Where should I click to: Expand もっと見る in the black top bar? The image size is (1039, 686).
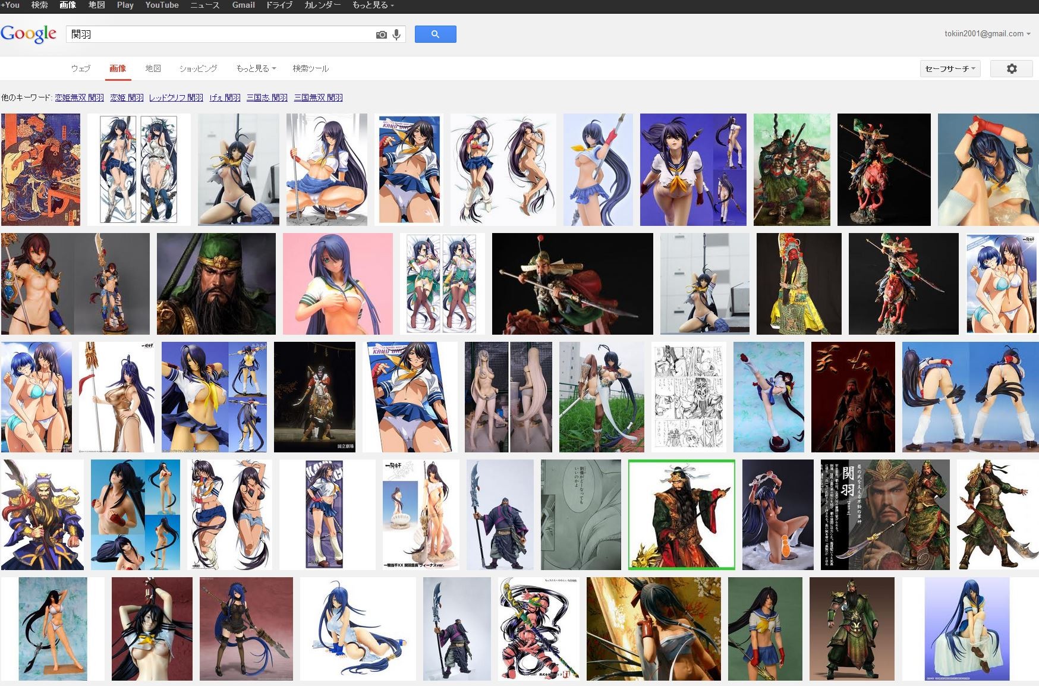(x=373, y=5)
